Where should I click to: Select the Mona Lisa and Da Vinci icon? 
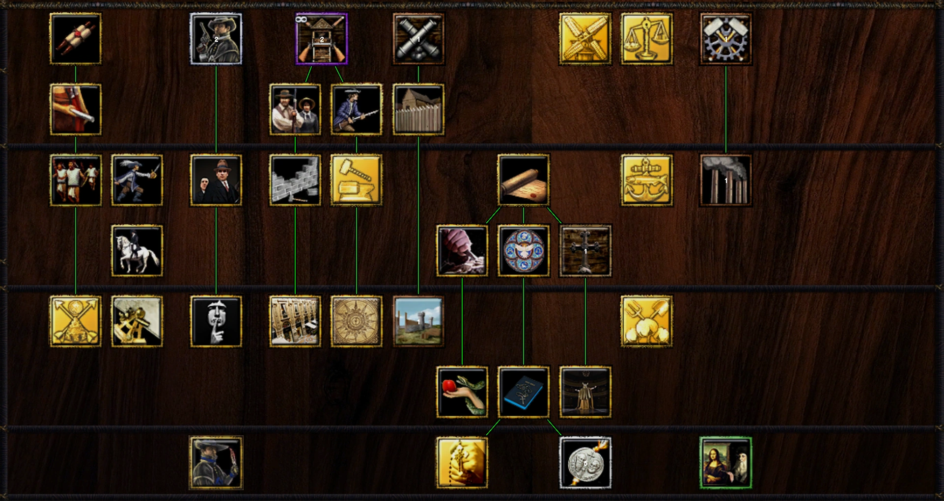click(x=725, y=463)
